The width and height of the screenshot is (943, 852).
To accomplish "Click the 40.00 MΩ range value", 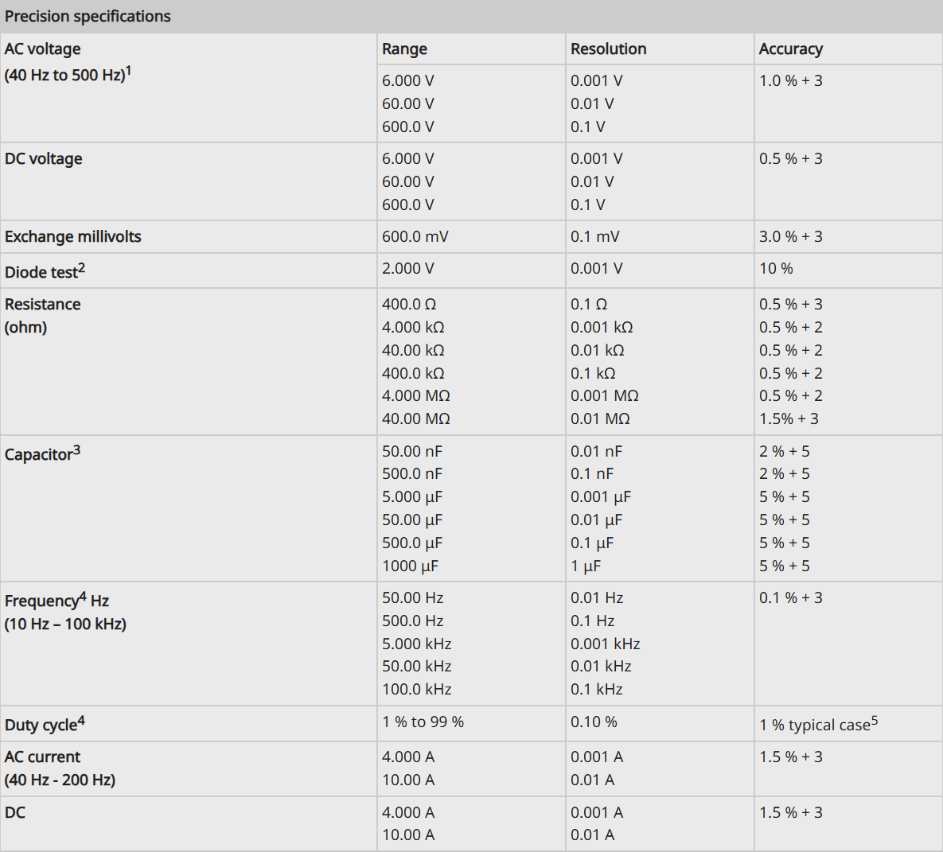I will 416,419.
